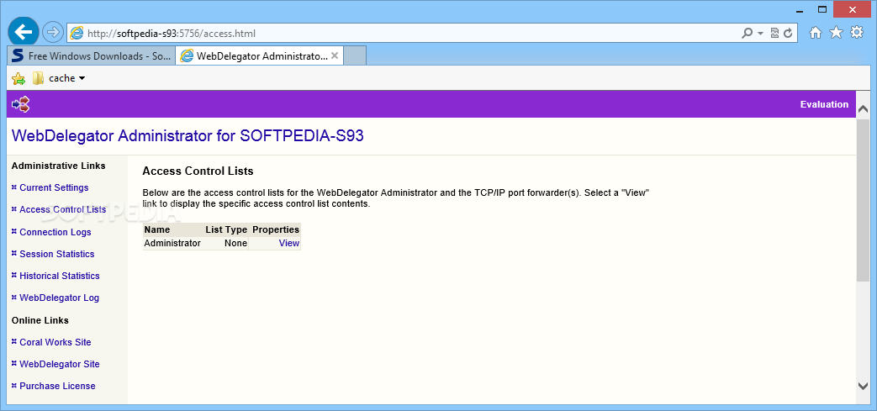Screen dimensions: 877x411
Task: Click the browser Forward arrow button
Action: 53,33
